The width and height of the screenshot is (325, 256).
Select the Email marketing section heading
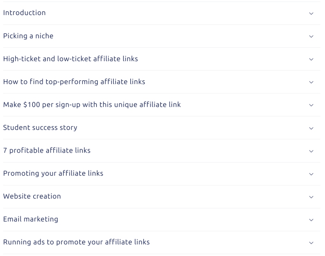click(x=31, y=219)
